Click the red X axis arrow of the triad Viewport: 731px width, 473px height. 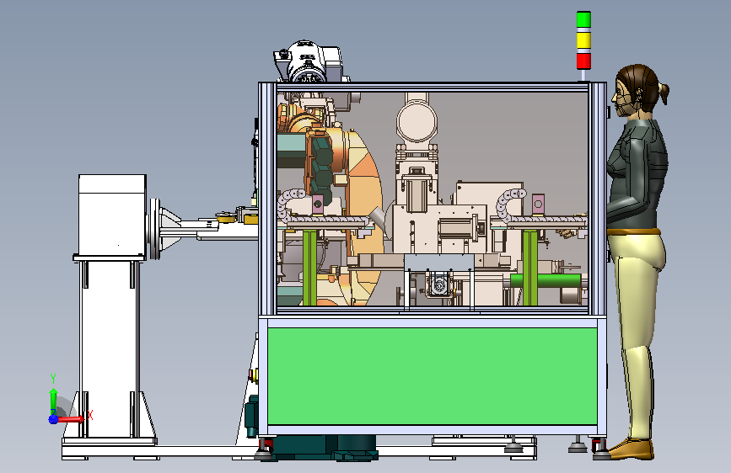(71, 419)
